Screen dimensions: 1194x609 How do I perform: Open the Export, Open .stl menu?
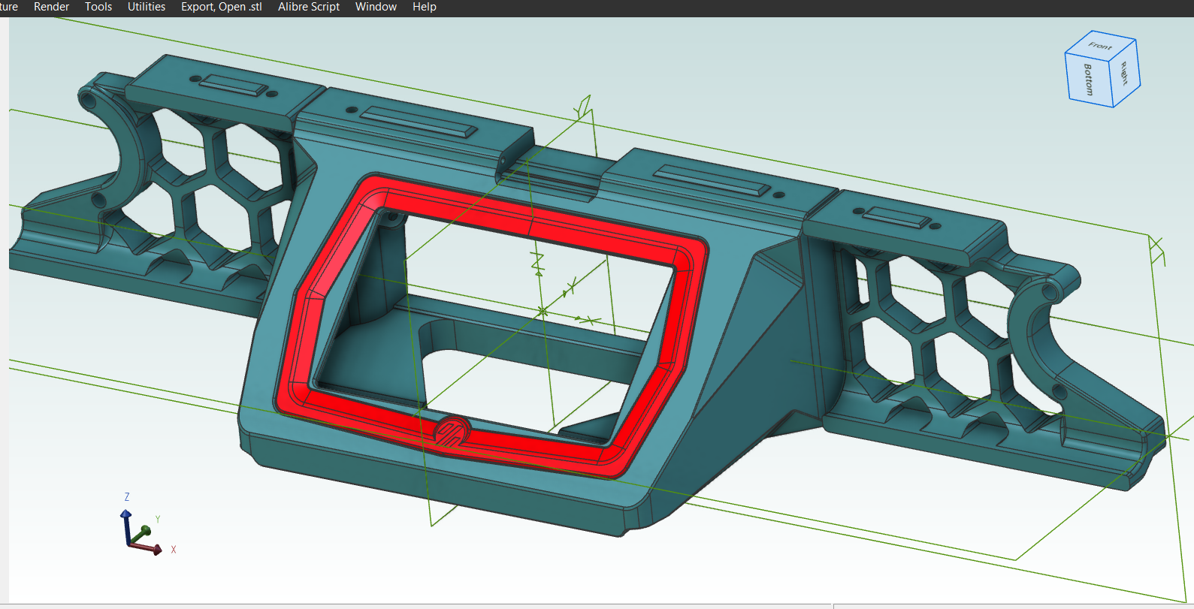tap(222, 7)
